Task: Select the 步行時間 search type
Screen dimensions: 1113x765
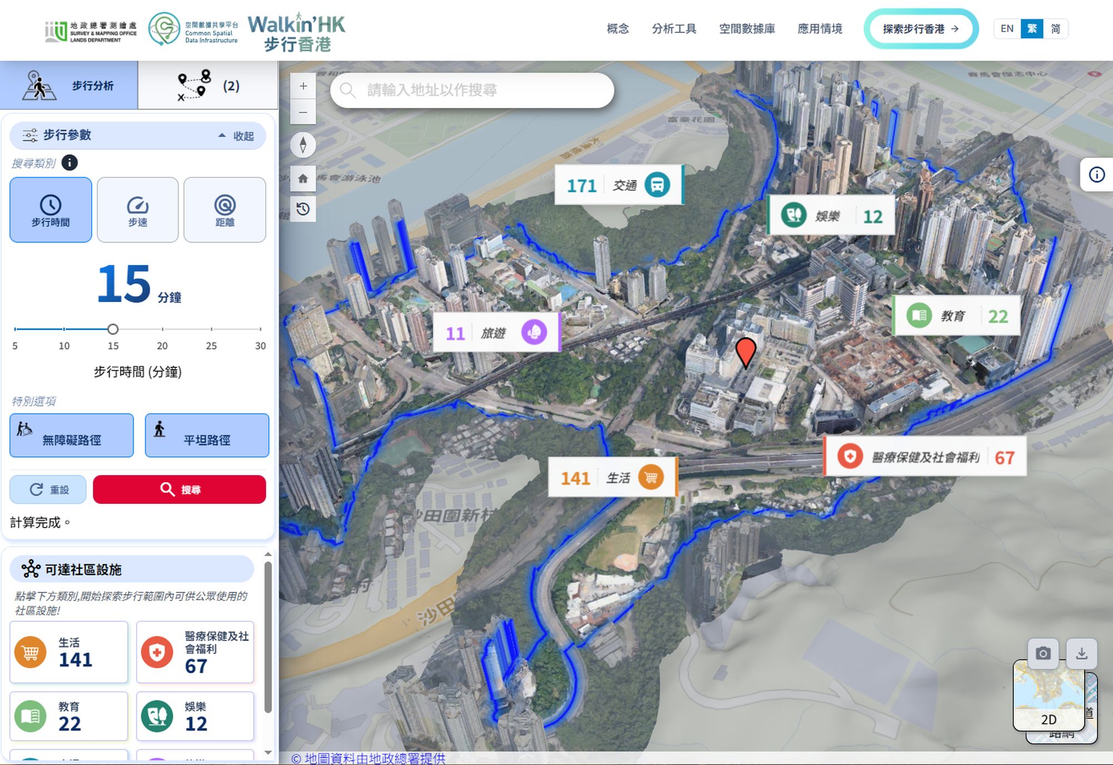Action: [x=51, y=210]
